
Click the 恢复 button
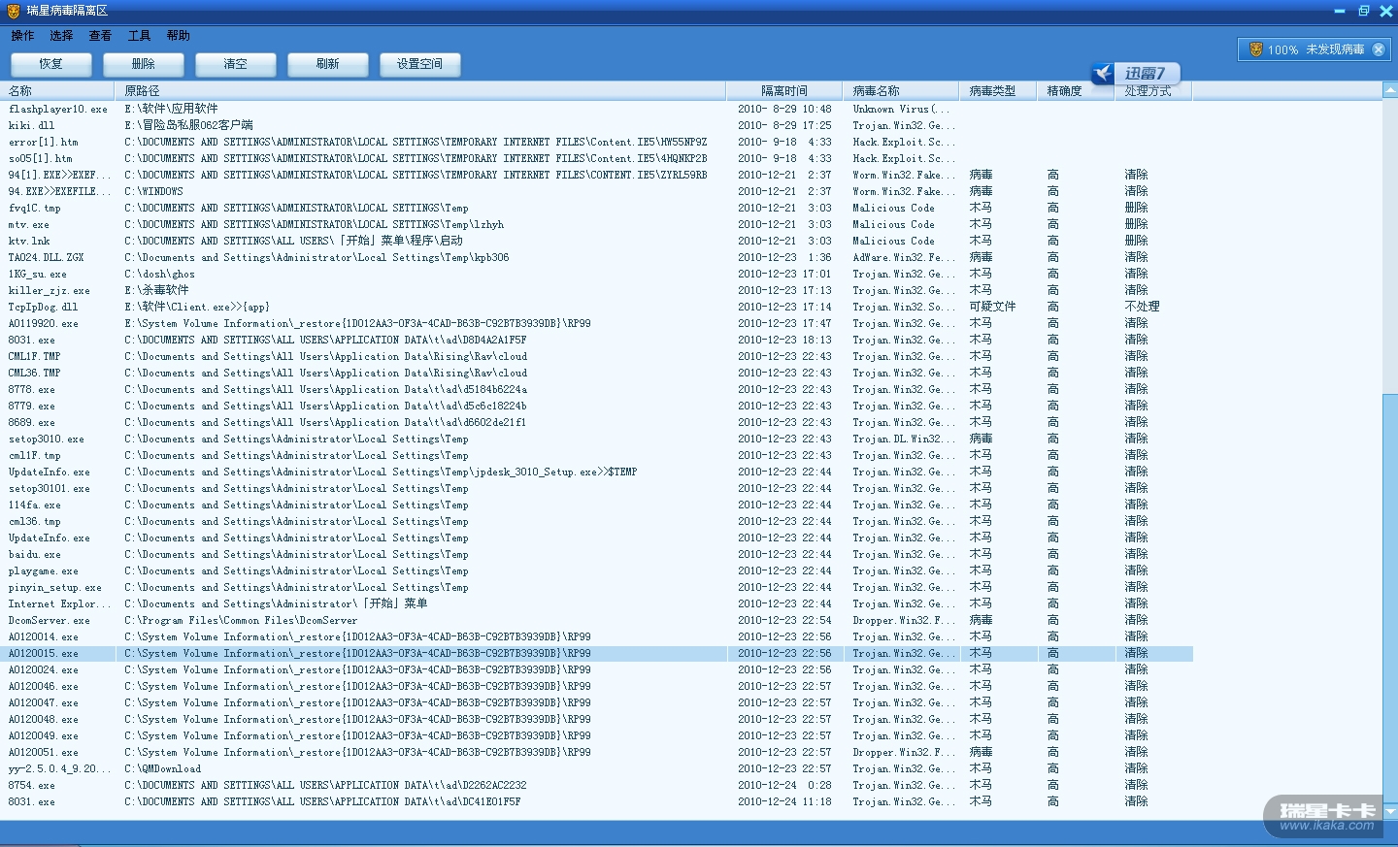coord(50,64)
